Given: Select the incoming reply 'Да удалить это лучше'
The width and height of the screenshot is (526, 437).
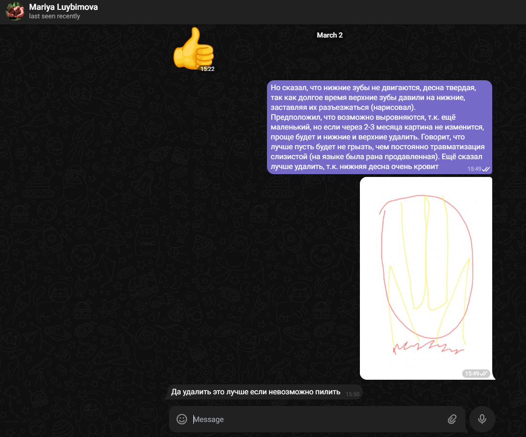Looking at the screenshot, I should [x=256, y=392].
